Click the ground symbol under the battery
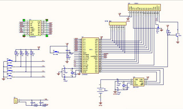Viewport: 183px width, 109px height. coord(100,103)
